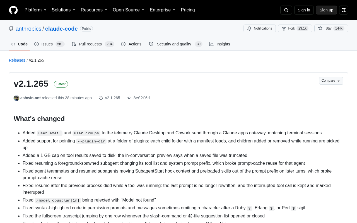Click the Security shield icon
The height and width of the screenshot is (223, 357).
[x=151, y=44]
